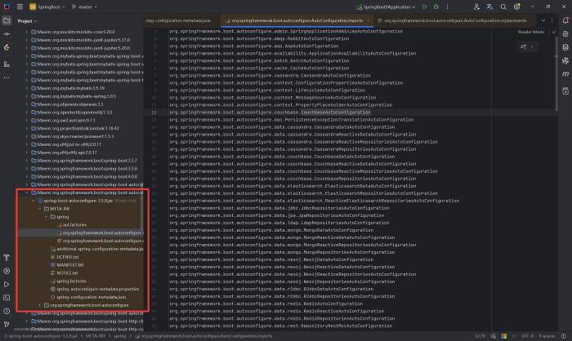Open the Commit tool window
The height and width of the screenshot is (341, 572).
[7, 34]
